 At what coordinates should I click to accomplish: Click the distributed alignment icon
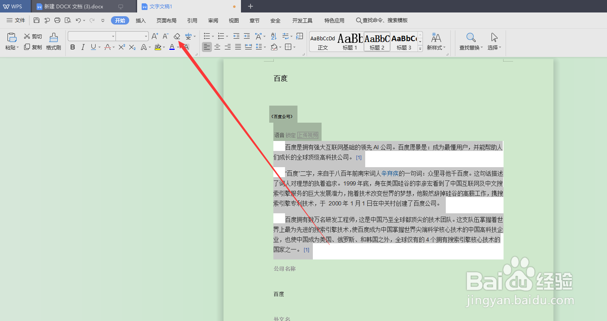(x=248, y=47)
